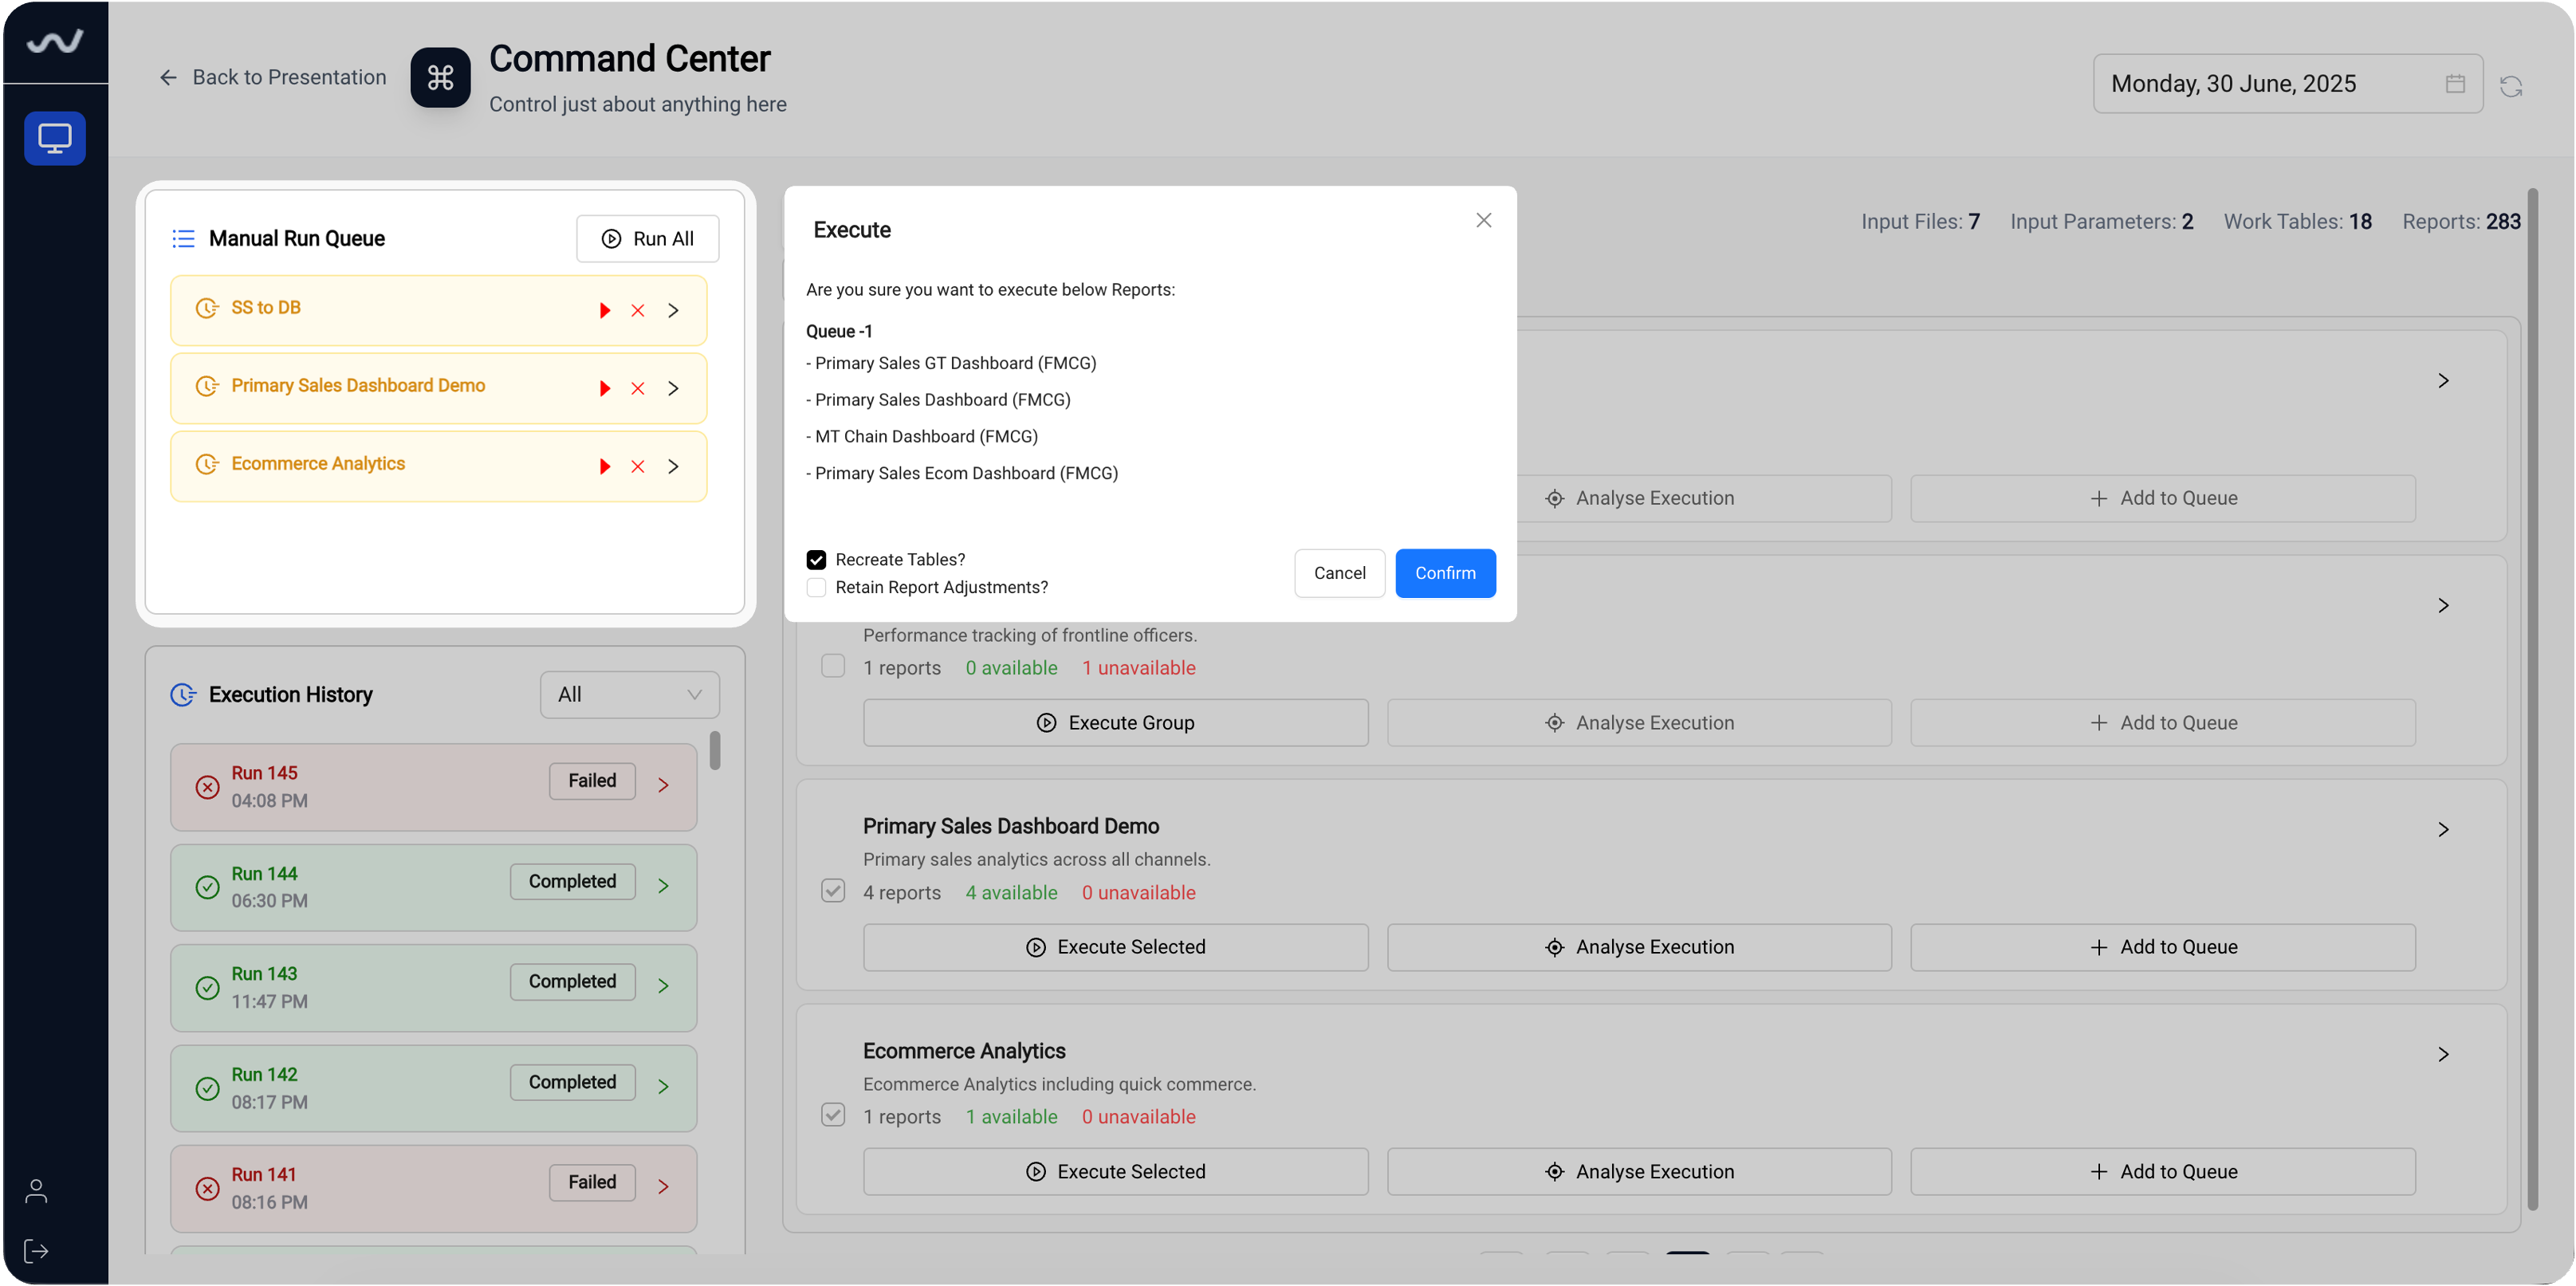Click the Work Tables: 18 count
Screen dimensions: 2576x1286
tap(2297, 221)
